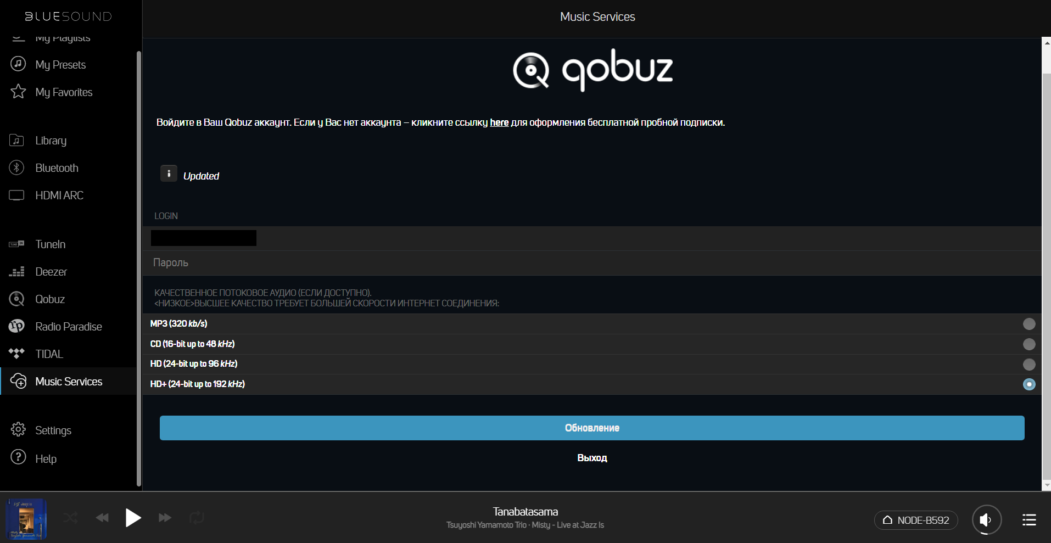Open TuneIn label in sidebar

point(50,244)
